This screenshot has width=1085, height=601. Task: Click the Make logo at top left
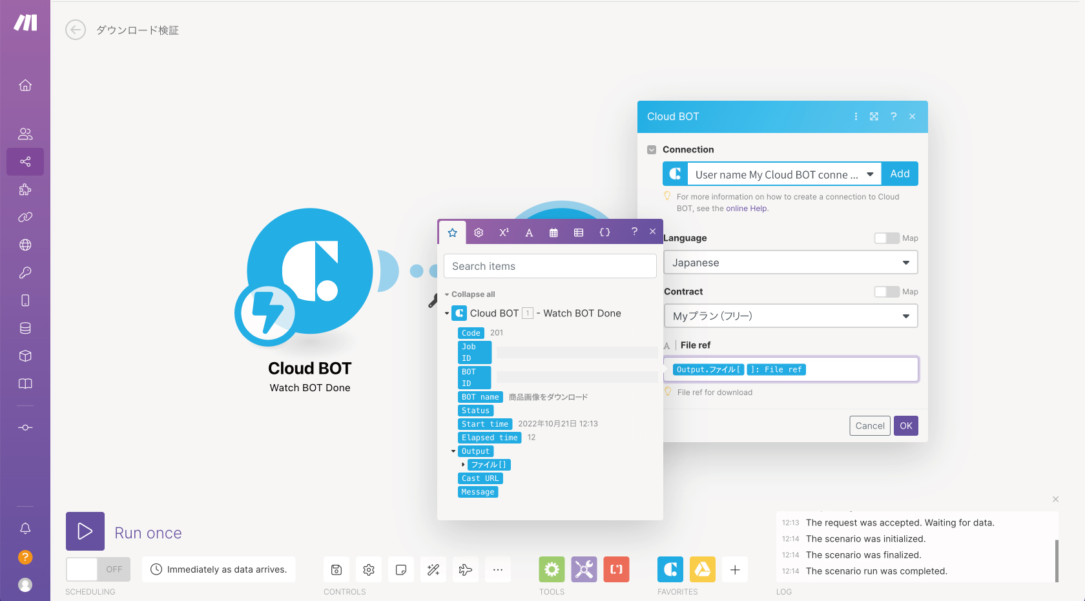pos(26,23)
